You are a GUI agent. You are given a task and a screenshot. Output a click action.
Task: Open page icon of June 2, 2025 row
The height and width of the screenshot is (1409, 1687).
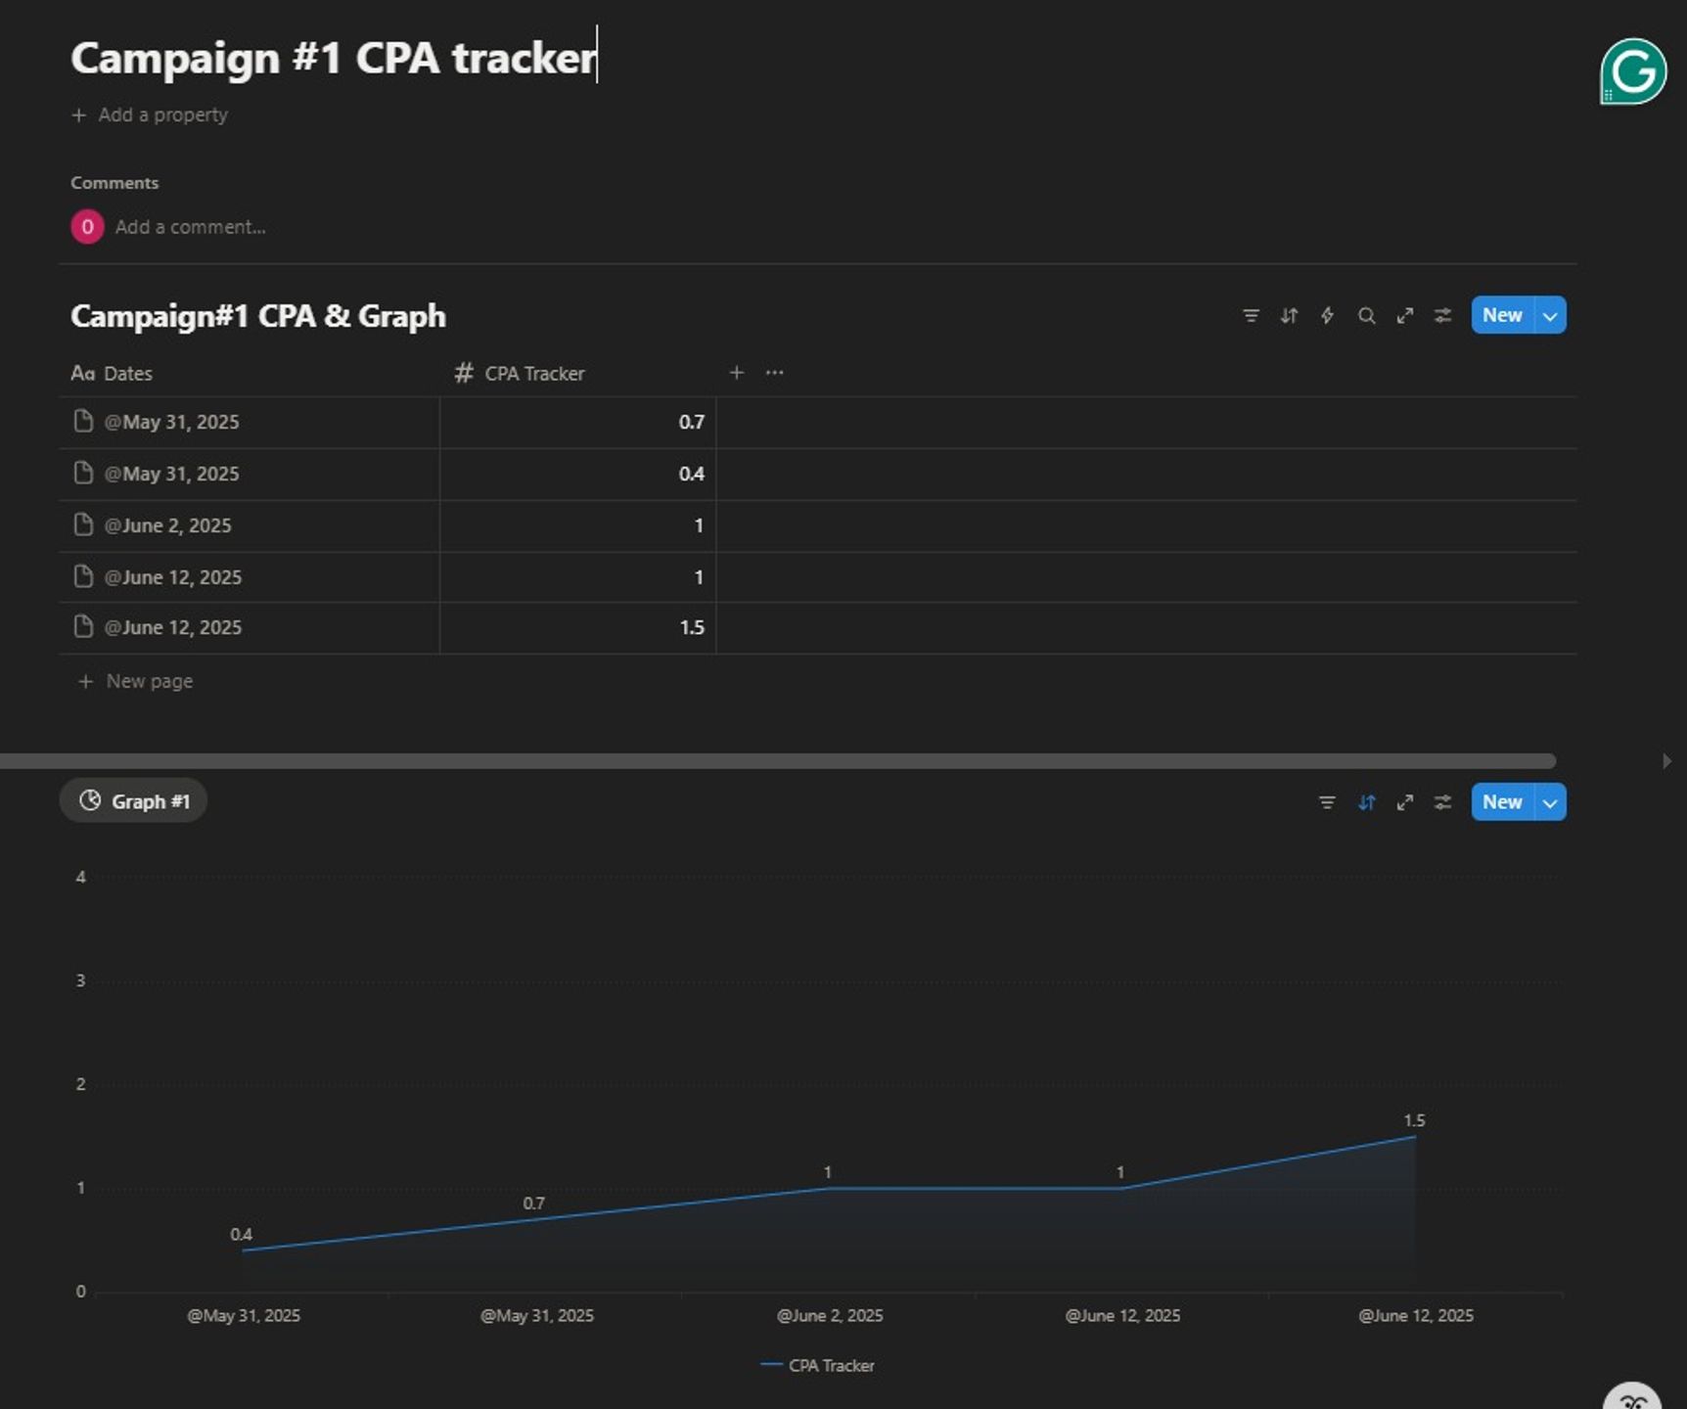pyautogui.click(x=83, y=524)
